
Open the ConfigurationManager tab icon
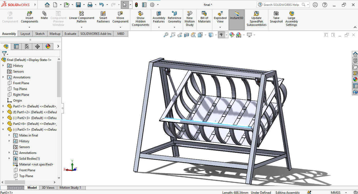(27, 46)
